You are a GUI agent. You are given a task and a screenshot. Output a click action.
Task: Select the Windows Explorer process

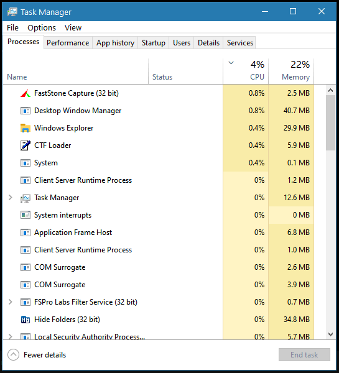(x=159, y=128)
